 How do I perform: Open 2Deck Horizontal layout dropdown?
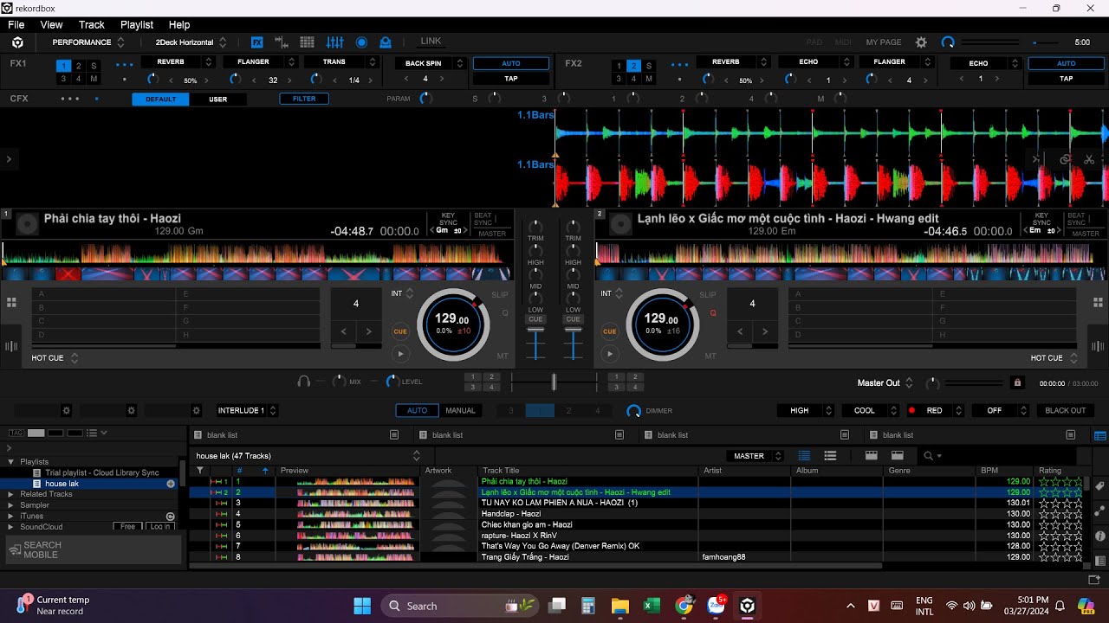pos(191,42)
